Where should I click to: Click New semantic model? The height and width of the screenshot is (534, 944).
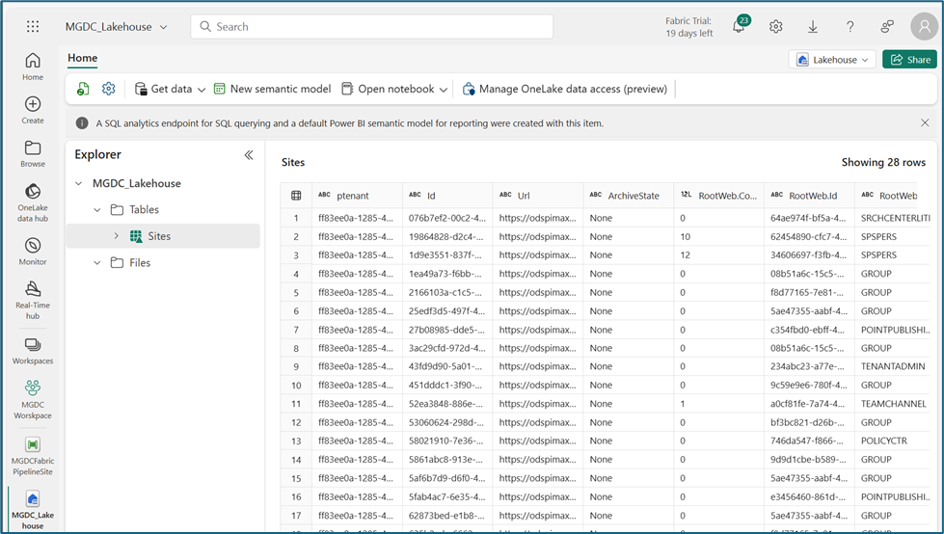(x=272, y=89)
